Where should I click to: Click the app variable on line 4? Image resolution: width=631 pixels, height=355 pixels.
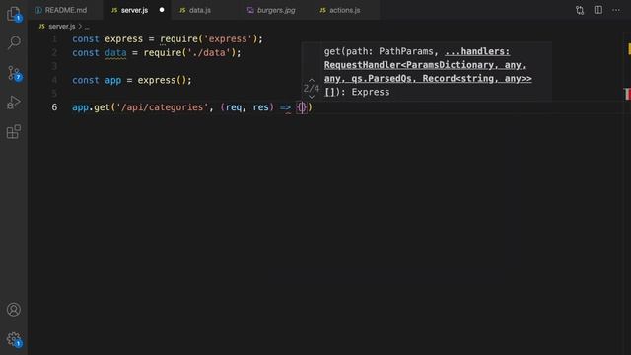click(112, 80)
